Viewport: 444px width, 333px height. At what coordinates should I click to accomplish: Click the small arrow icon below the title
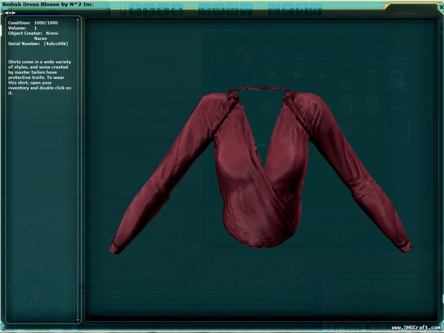[x=9, y=12]
